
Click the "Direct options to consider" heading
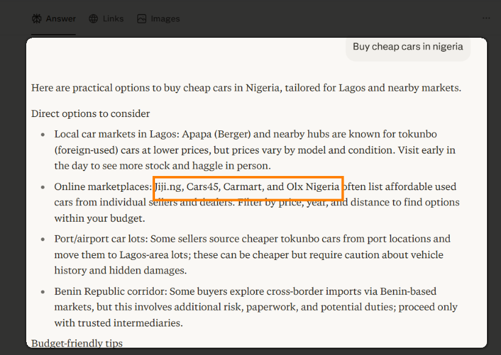click(90, 113)
